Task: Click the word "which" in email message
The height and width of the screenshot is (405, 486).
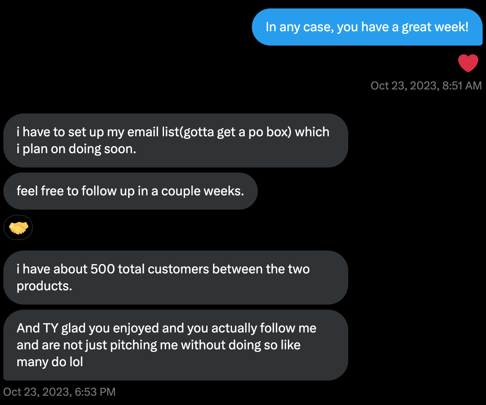Action: pos(312,132)
